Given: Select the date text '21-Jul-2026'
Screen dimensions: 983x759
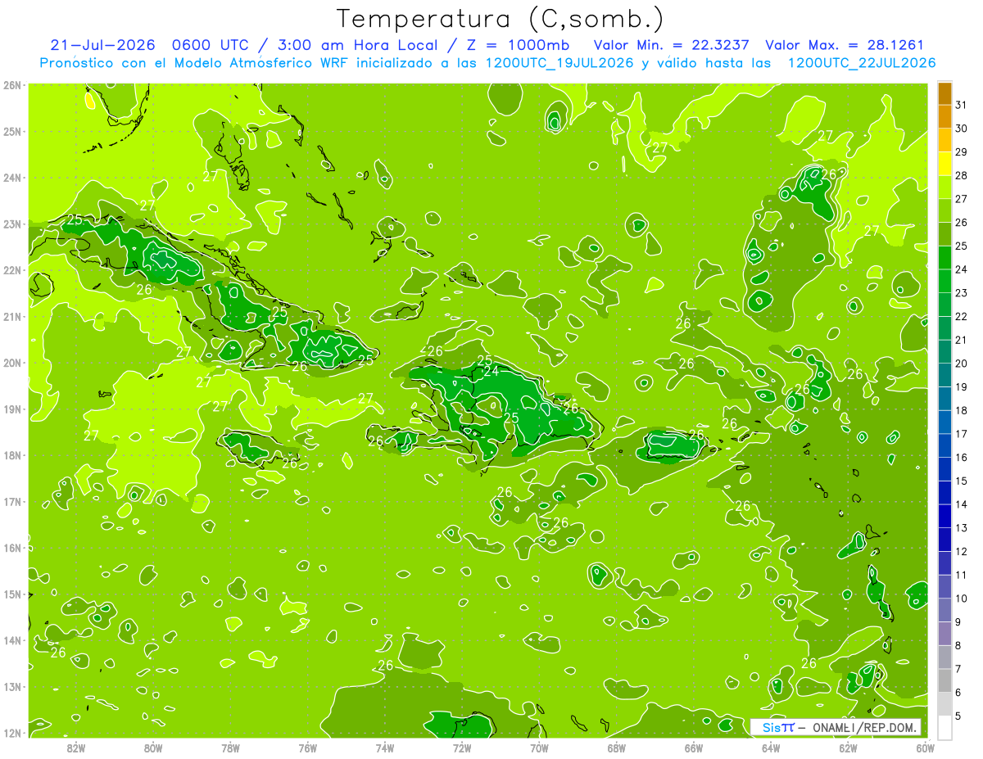Looking at the screenshot, I should click(x=101, y=46).
